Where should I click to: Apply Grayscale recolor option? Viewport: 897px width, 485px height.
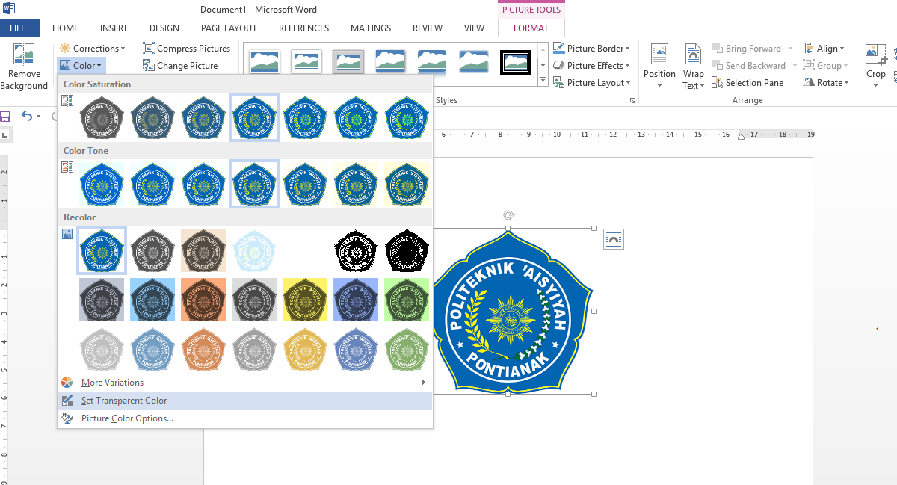[x=152, y=250]
